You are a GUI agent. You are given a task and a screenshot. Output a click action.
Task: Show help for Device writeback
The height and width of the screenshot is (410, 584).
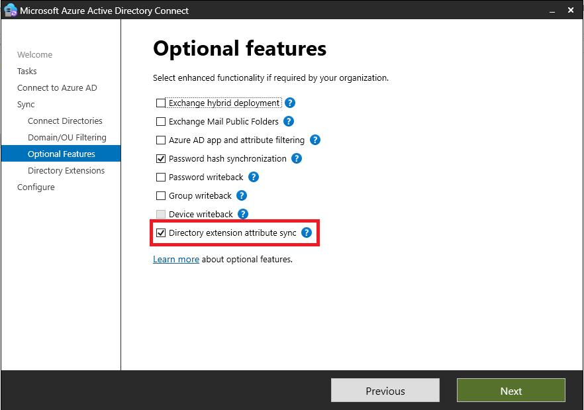[x=243, y=215]
